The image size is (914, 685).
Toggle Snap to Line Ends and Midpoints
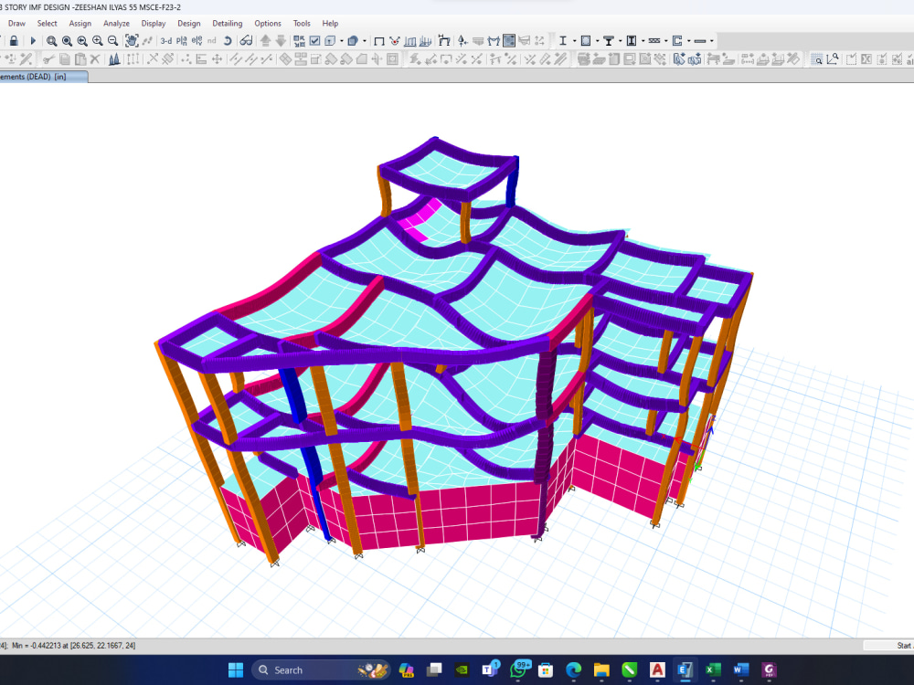(x=429, y=58)
